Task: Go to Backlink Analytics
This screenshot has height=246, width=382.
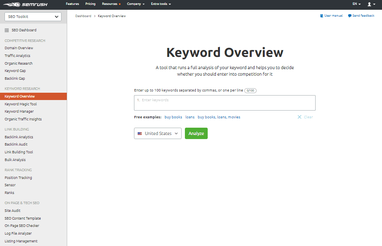Action: [x=19, y=137]
